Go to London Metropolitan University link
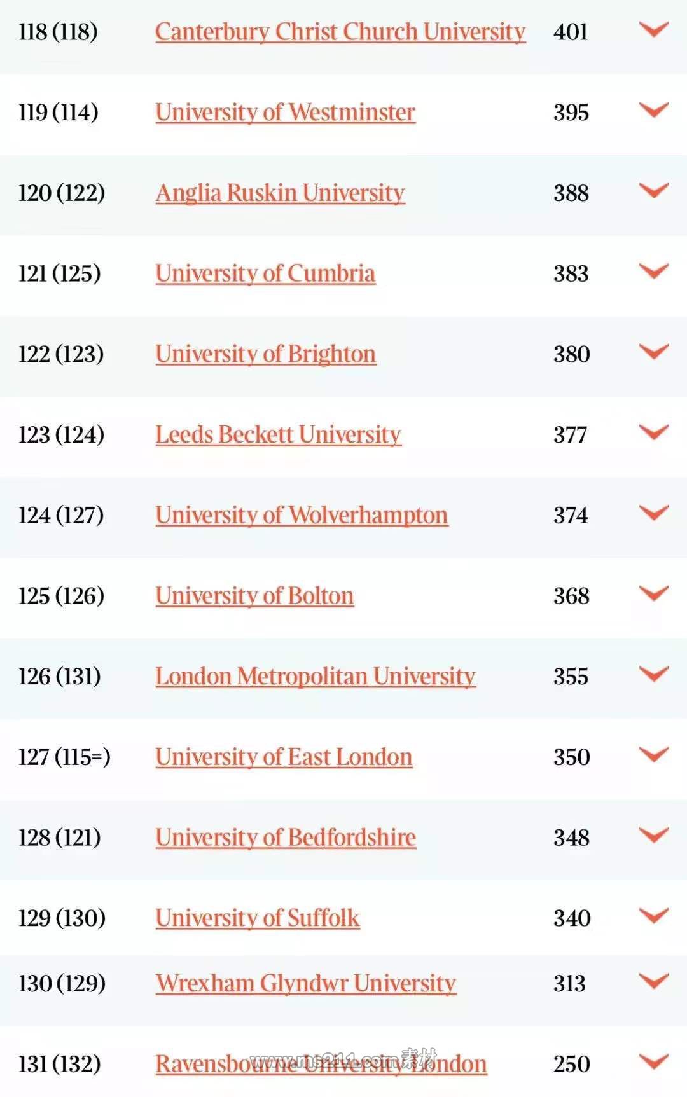 [x=315, y=677]
